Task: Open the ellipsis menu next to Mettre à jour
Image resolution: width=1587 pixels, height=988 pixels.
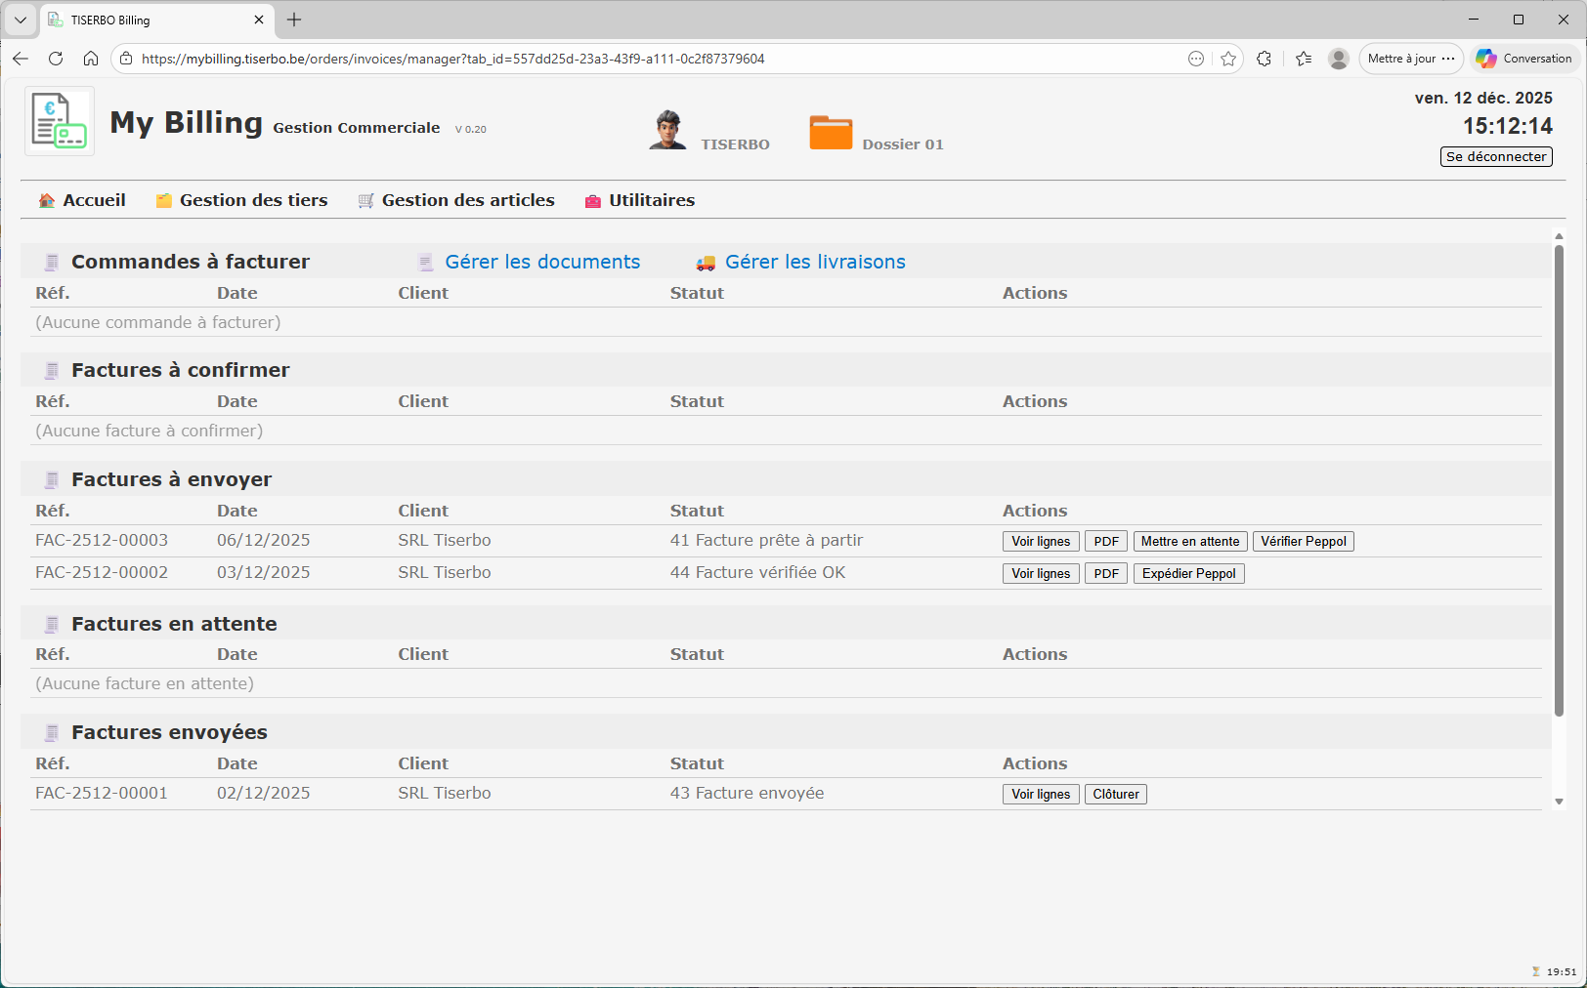Action: (1447, 58)
